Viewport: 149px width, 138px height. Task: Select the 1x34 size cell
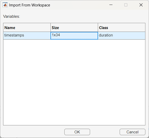(x=74, y=36)
